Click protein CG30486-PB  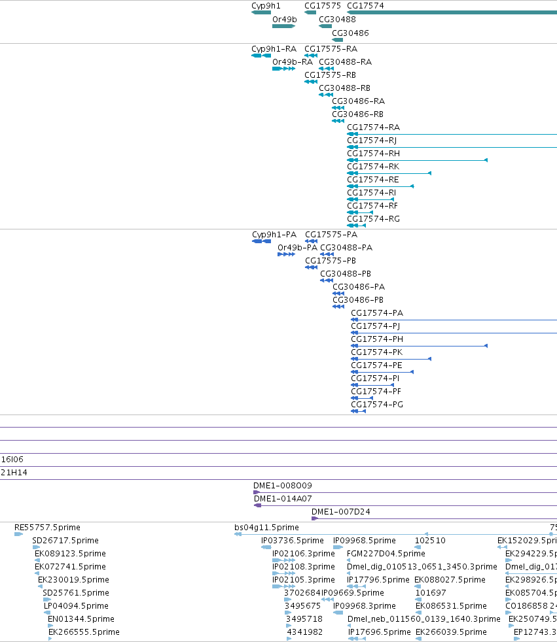[x=338, y=307]
